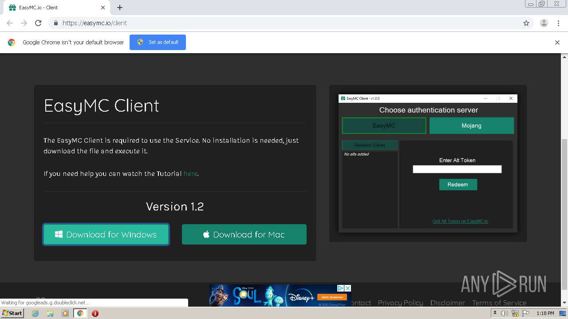Click the network tray icon
568x319 pixels.
tap(515, 313)
